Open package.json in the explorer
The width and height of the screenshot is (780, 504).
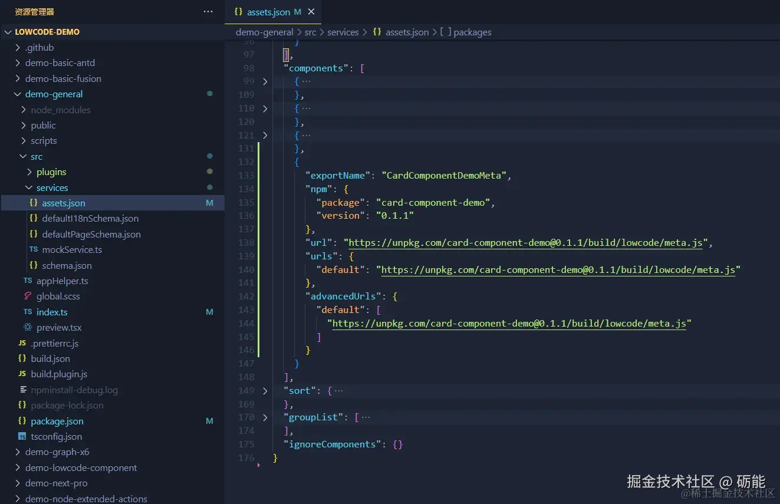tap(57, 421)
